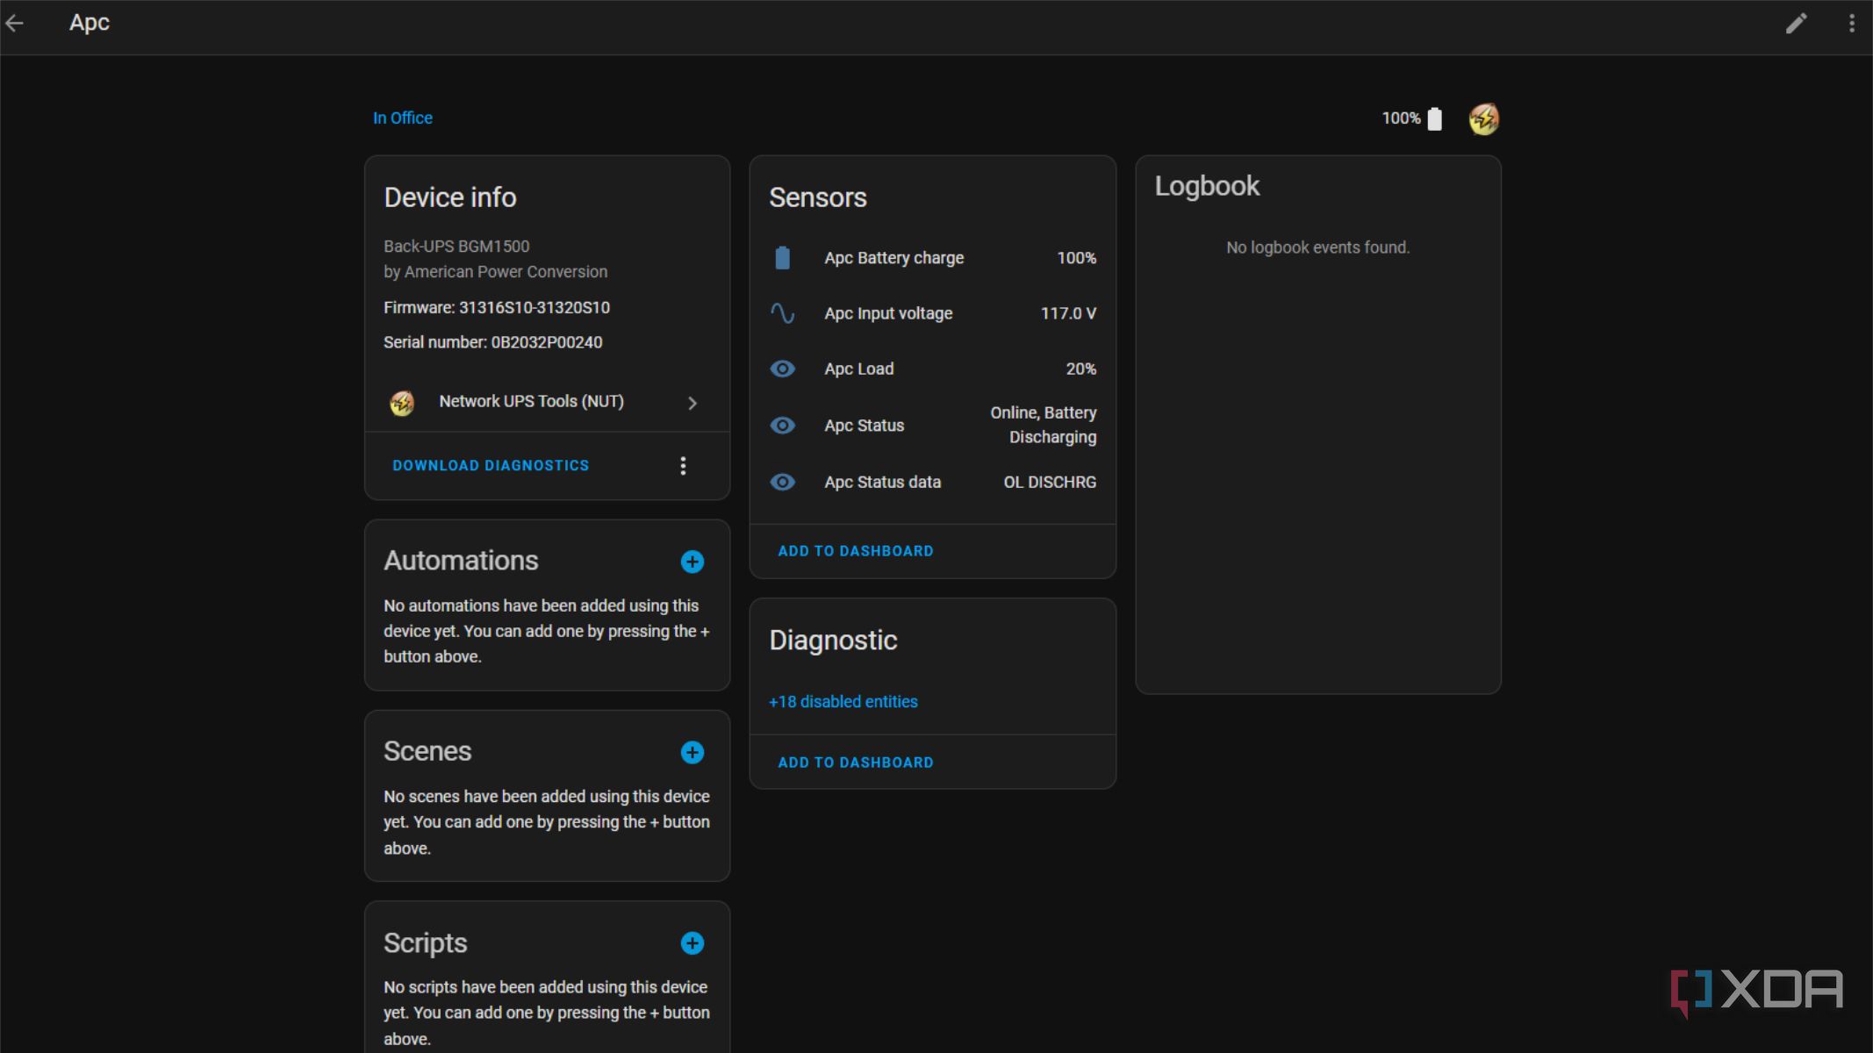Screen dimensions: 1873x1053
Task: Expand the +18 disabled entities list
Action: (843, 701)
